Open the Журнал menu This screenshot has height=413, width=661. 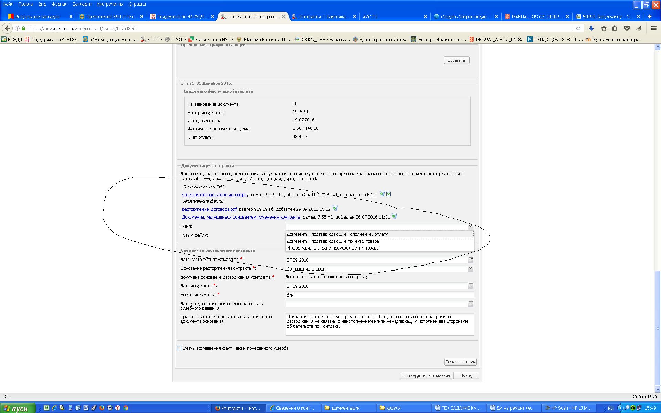click(59, 4)
